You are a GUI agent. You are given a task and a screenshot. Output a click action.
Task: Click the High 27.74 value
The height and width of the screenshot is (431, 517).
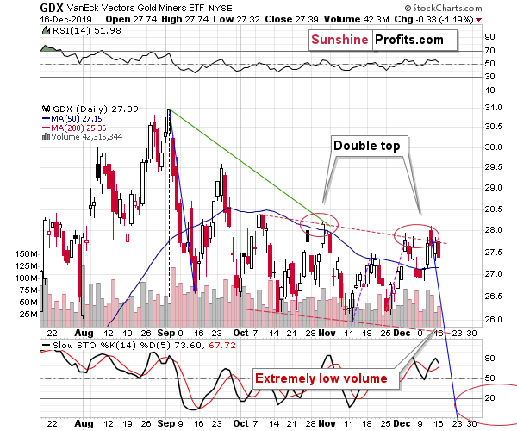pos(185,20)
